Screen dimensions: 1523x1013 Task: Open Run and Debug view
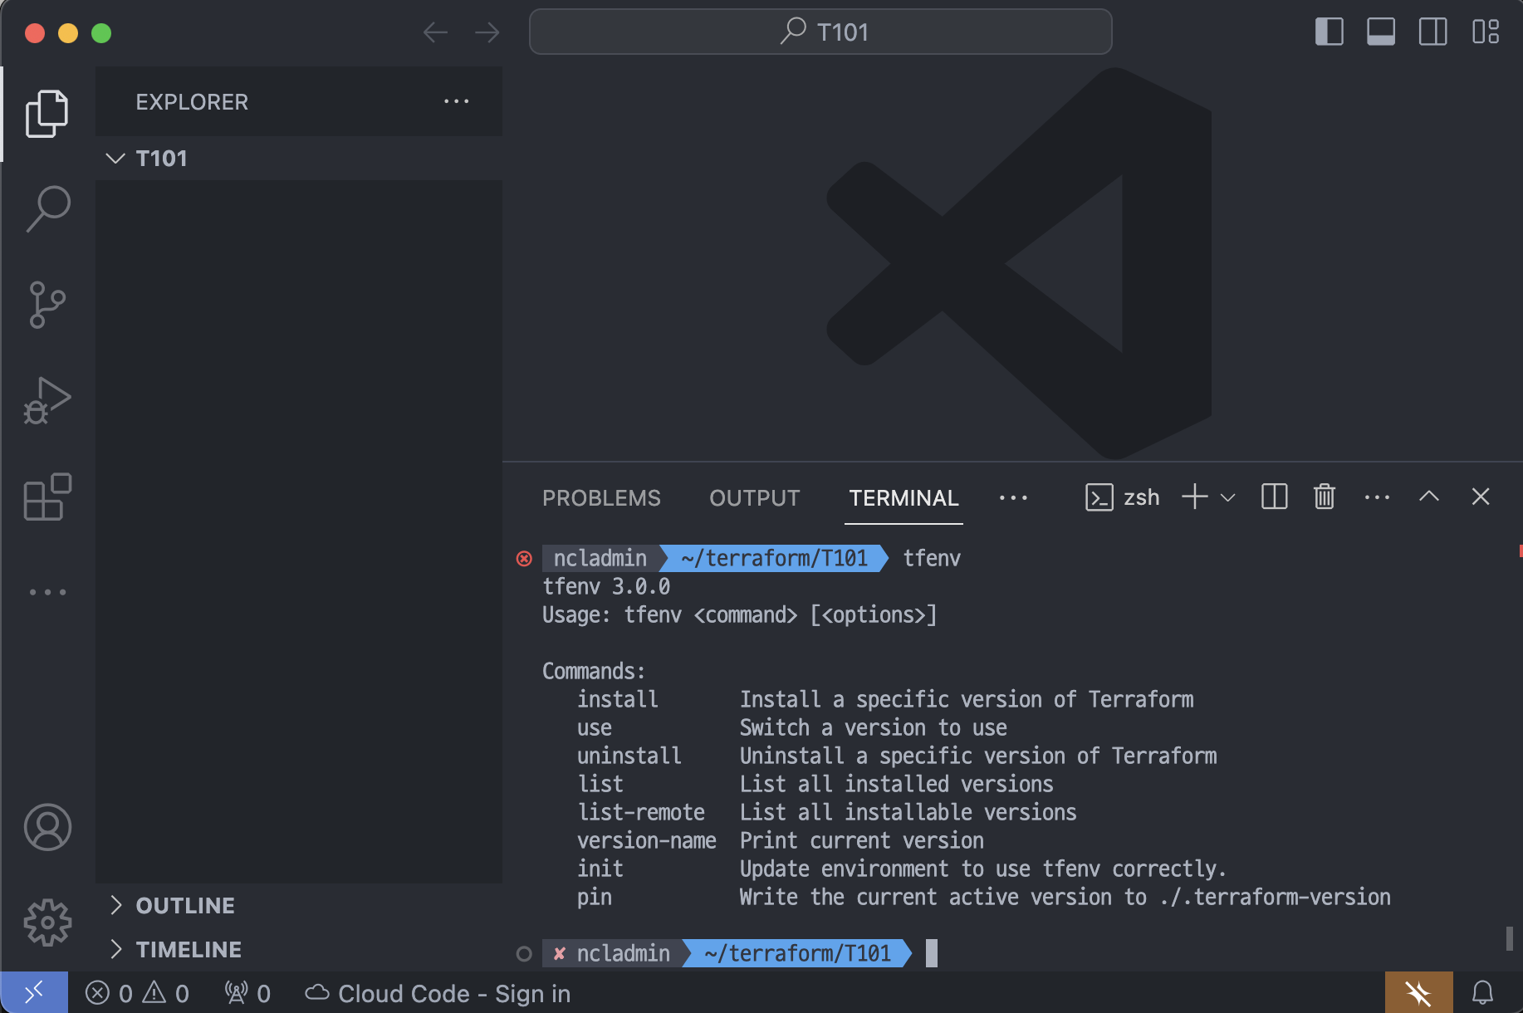47,400
